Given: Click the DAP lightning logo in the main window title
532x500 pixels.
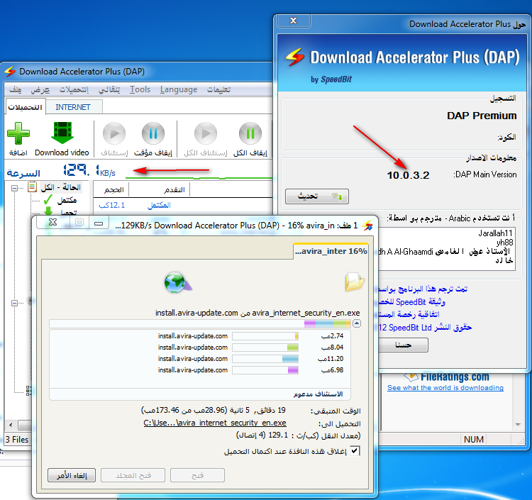Looking at the screenshot, I should (10, 72).
